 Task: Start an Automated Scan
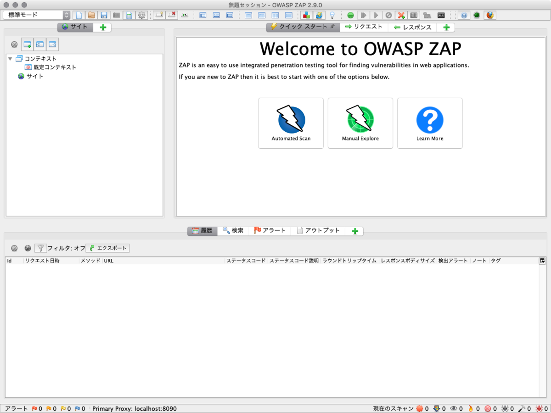(291, 123)
